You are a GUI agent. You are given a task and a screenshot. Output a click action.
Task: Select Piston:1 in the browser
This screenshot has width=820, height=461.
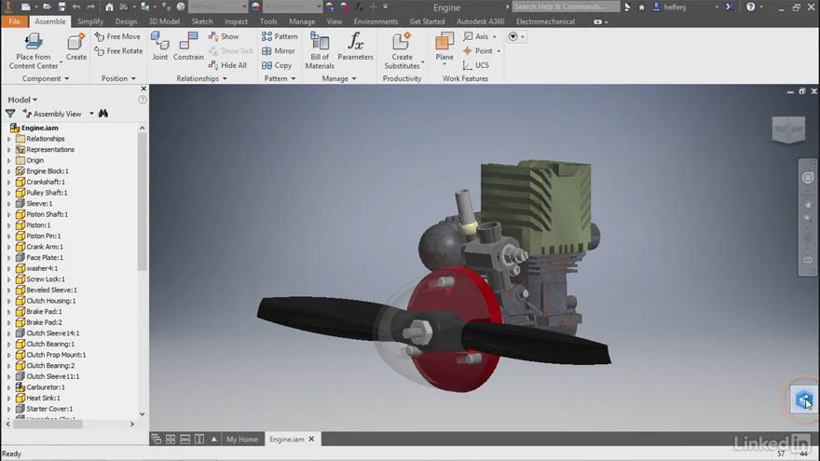coord(38,225)
